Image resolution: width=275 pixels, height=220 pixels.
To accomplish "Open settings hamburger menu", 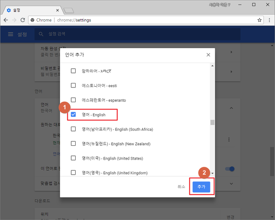I will click(x=11, y=34).
